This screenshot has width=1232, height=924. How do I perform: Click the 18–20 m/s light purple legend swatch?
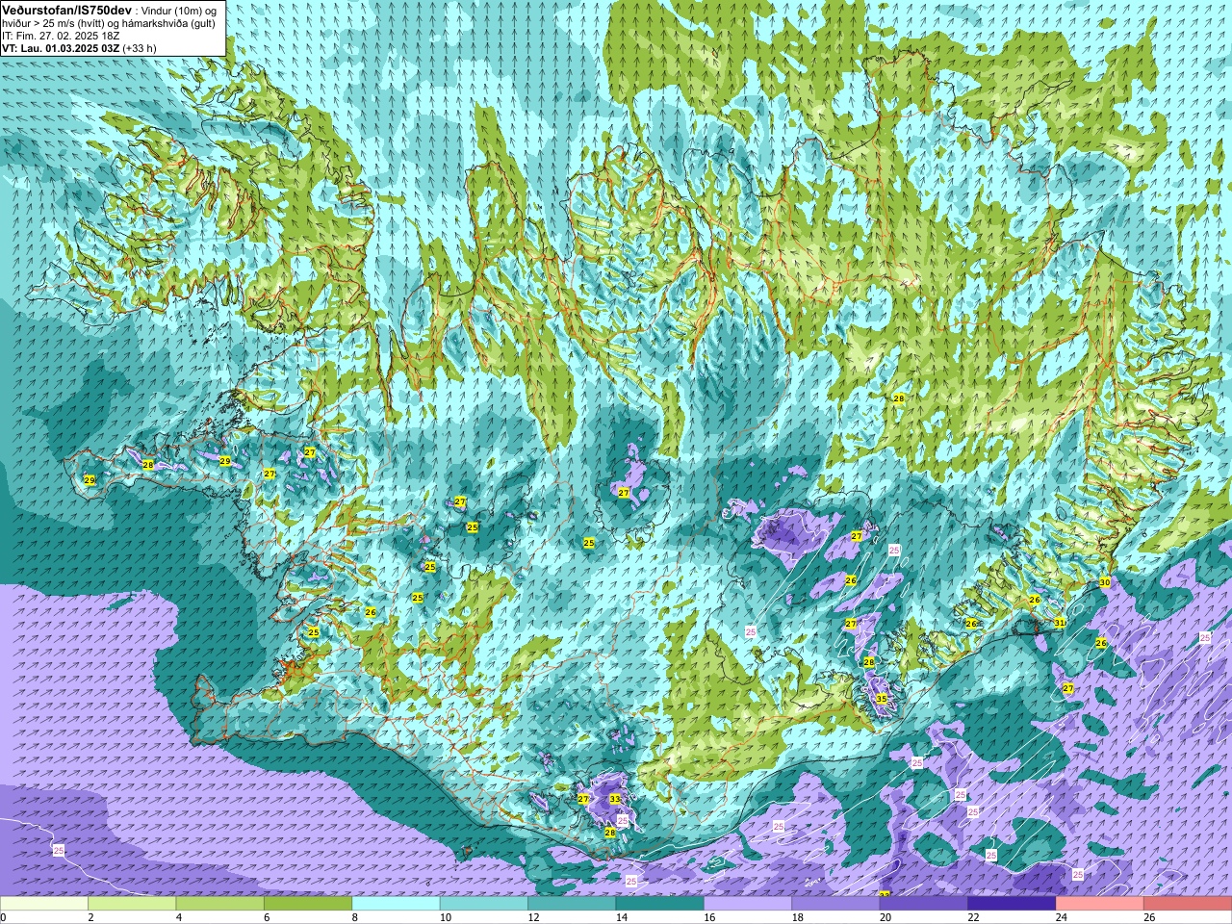pos(835,904)
